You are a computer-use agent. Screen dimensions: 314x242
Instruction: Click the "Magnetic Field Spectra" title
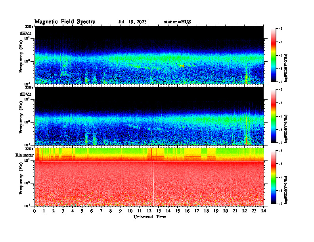(65, 22)
